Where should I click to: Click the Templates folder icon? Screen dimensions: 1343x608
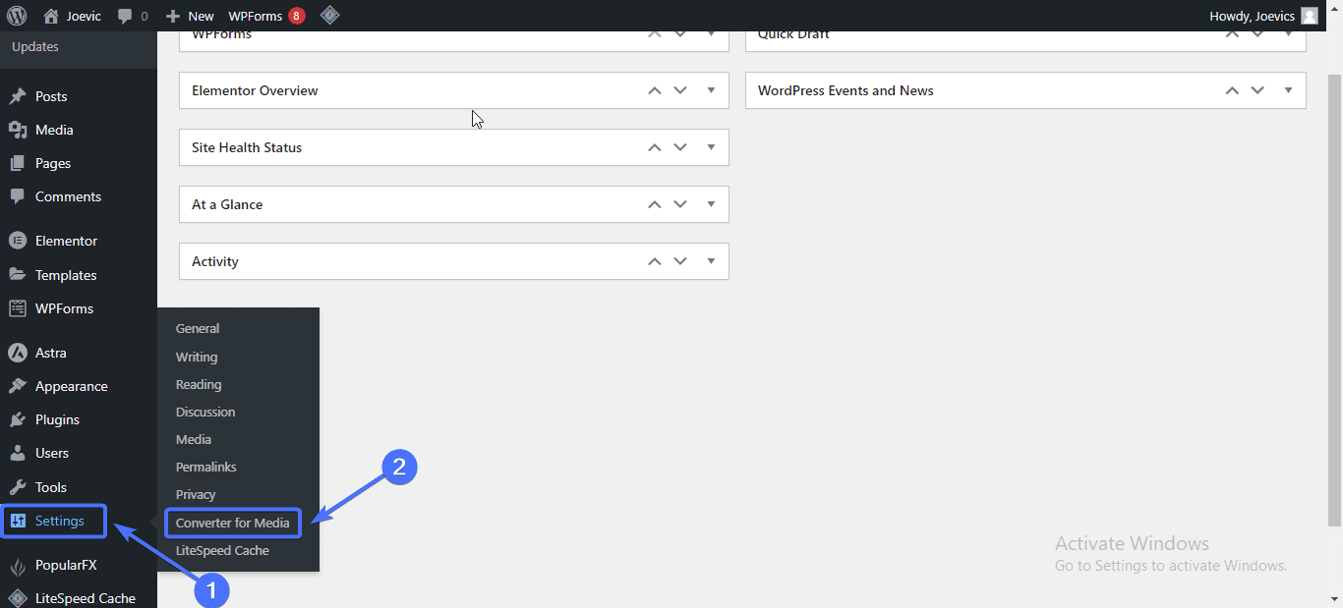click(x=18, y=275)
